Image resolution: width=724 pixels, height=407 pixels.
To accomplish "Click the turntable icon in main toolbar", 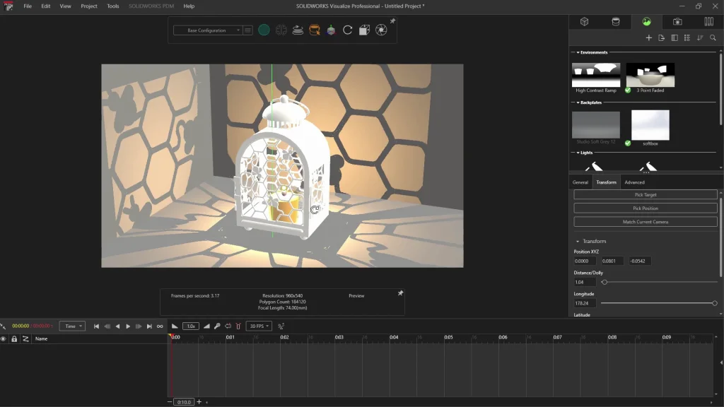I will coord(298,30).
